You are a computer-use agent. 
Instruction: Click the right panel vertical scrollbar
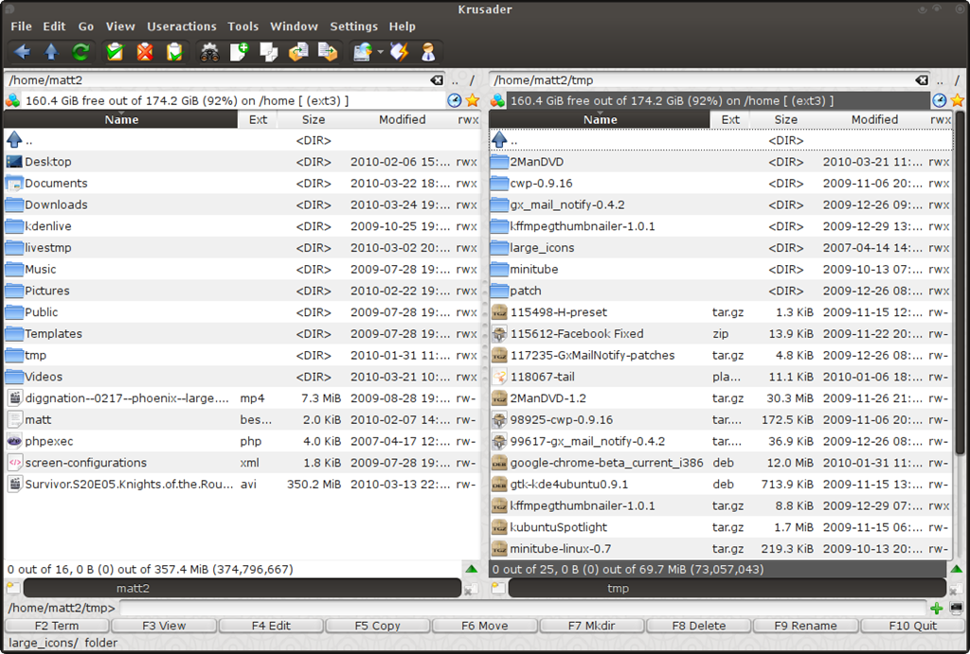(960, 282)
